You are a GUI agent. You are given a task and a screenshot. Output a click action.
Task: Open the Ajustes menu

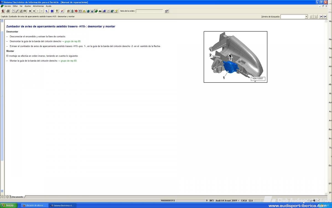pyautogui.click(x=28, y=6)
